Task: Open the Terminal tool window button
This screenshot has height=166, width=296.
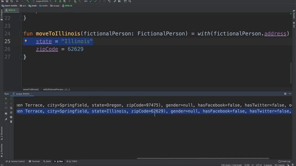Action: (x=34, y=161)
